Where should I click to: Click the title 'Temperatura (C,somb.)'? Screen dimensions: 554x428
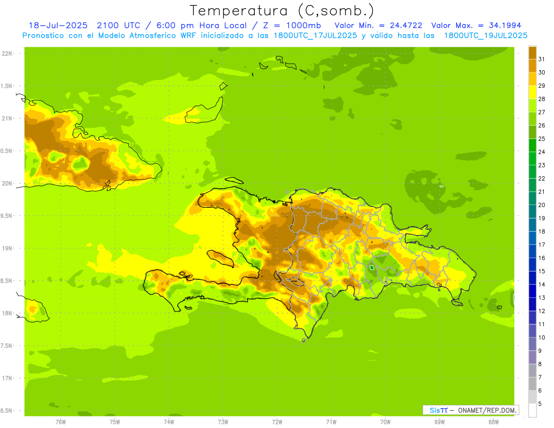pos(282,11)
